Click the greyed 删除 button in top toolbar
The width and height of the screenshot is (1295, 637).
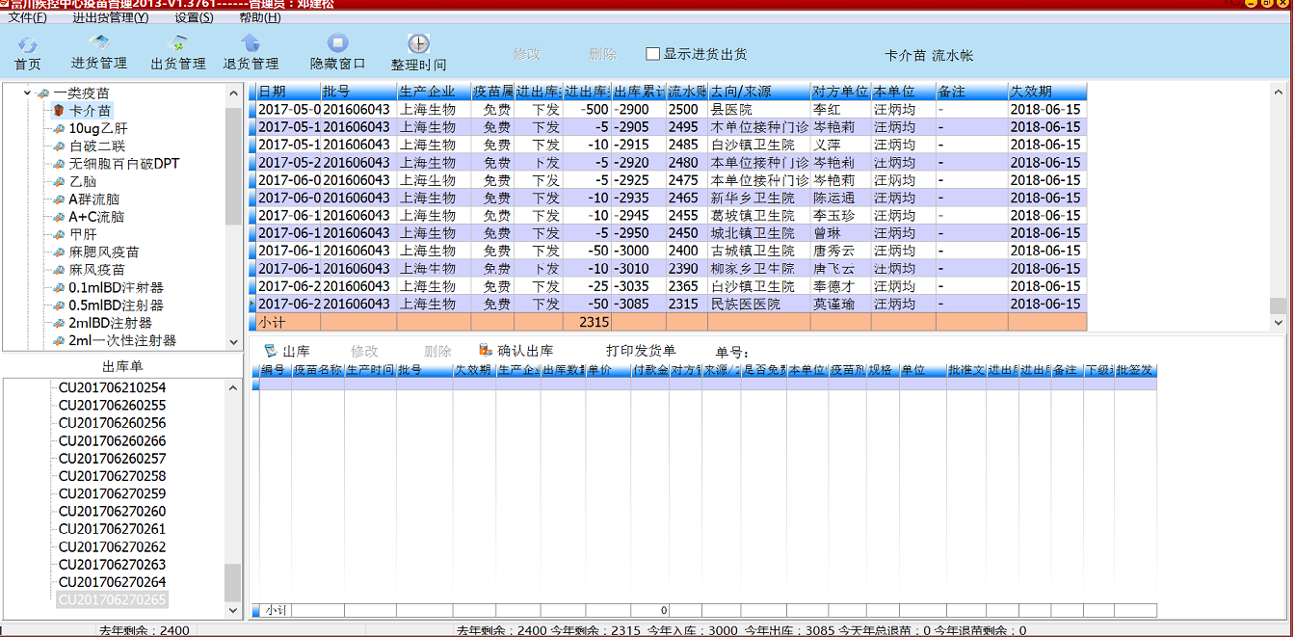coord(602,54)
